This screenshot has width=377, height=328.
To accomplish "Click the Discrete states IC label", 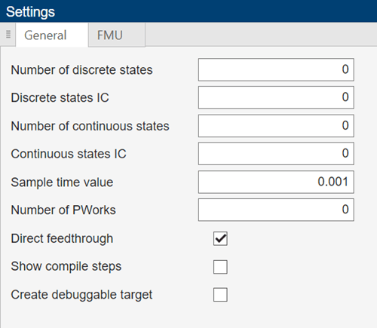I will click(x=60, y=98).
